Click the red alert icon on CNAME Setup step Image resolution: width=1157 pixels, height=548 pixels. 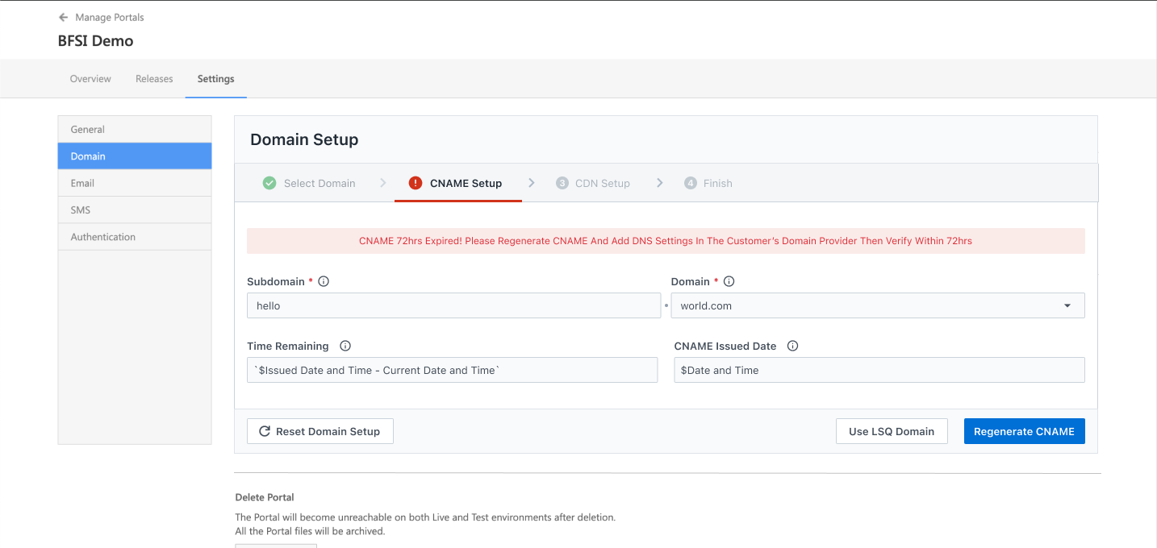point(415,183)
